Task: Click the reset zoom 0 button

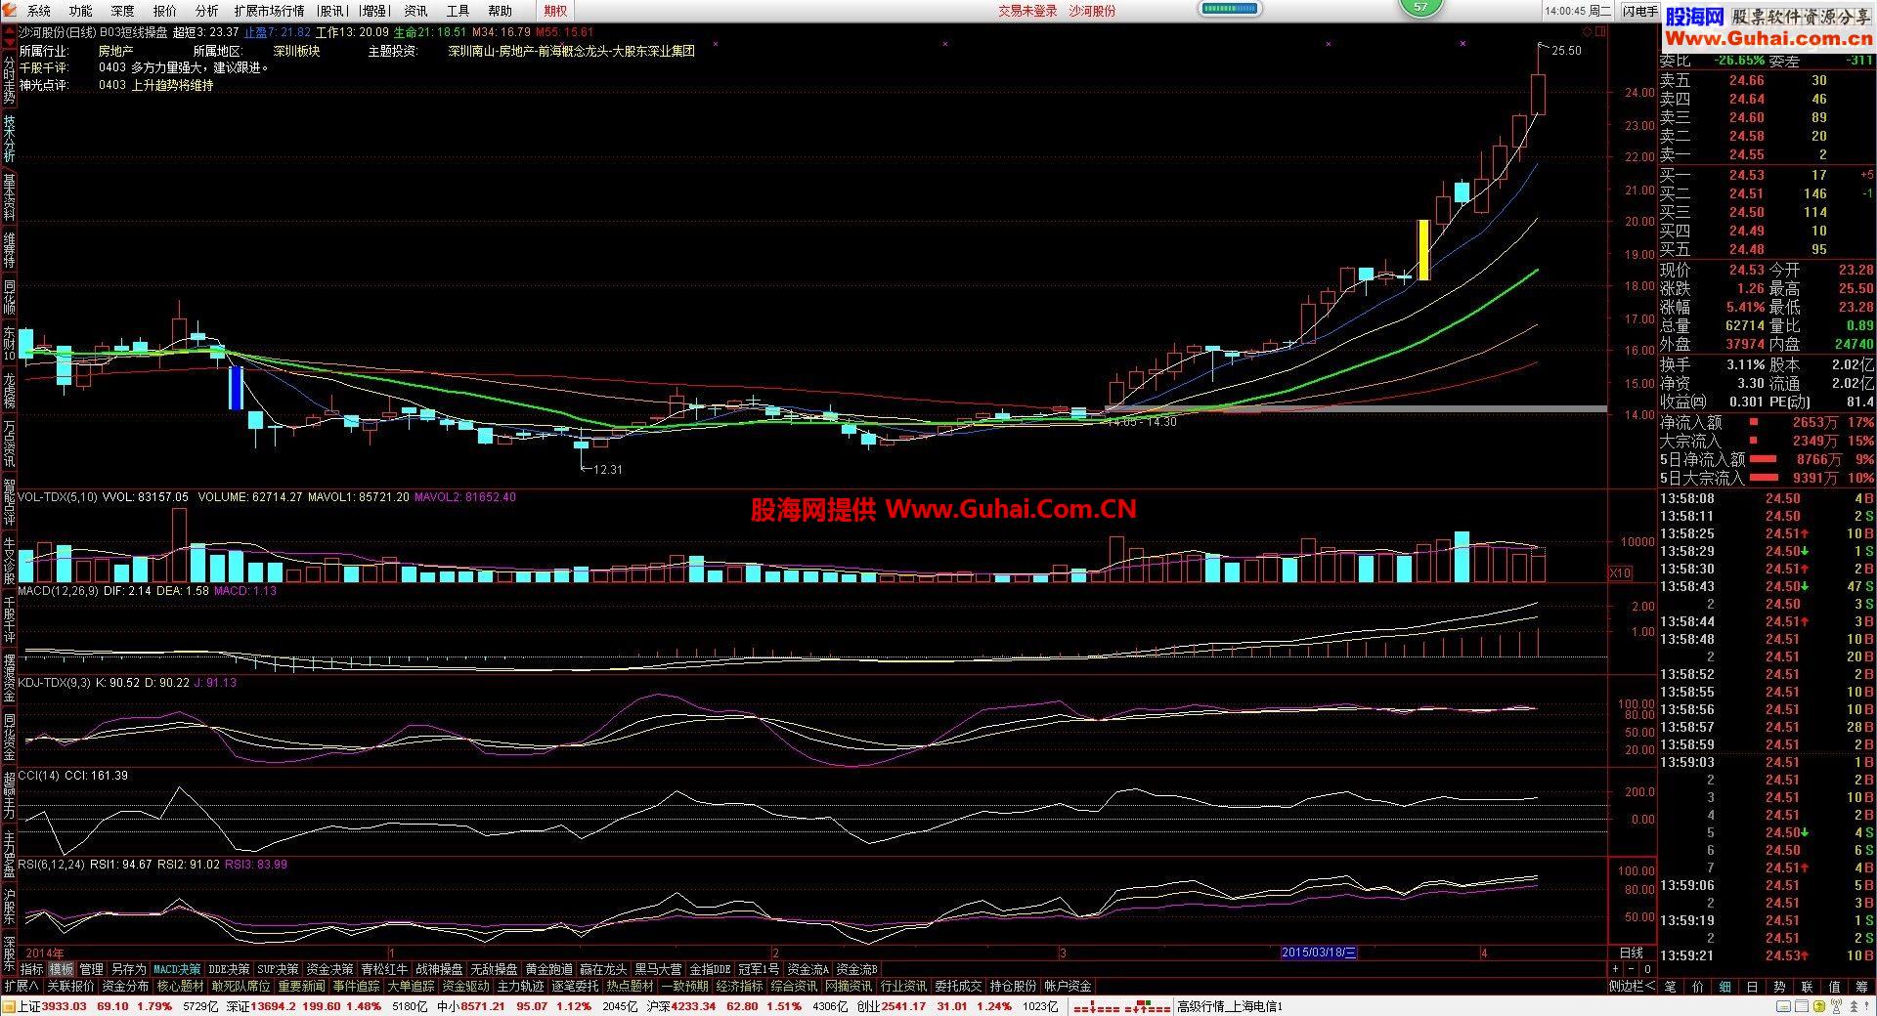Action: click(1647, 969)
